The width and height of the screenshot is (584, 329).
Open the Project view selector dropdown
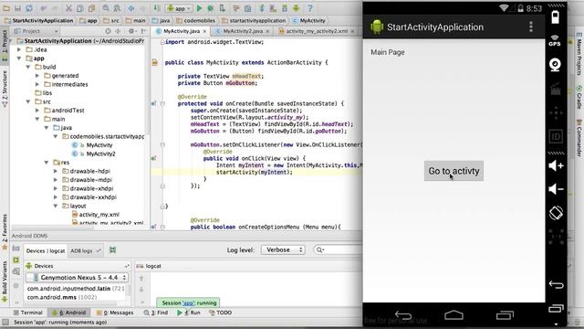click(36, 31)
